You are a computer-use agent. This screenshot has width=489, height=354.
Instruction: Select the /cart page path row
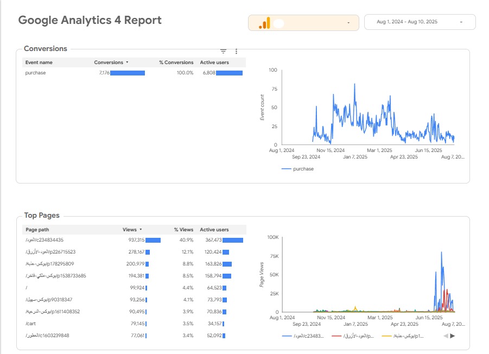pos(134,324)
